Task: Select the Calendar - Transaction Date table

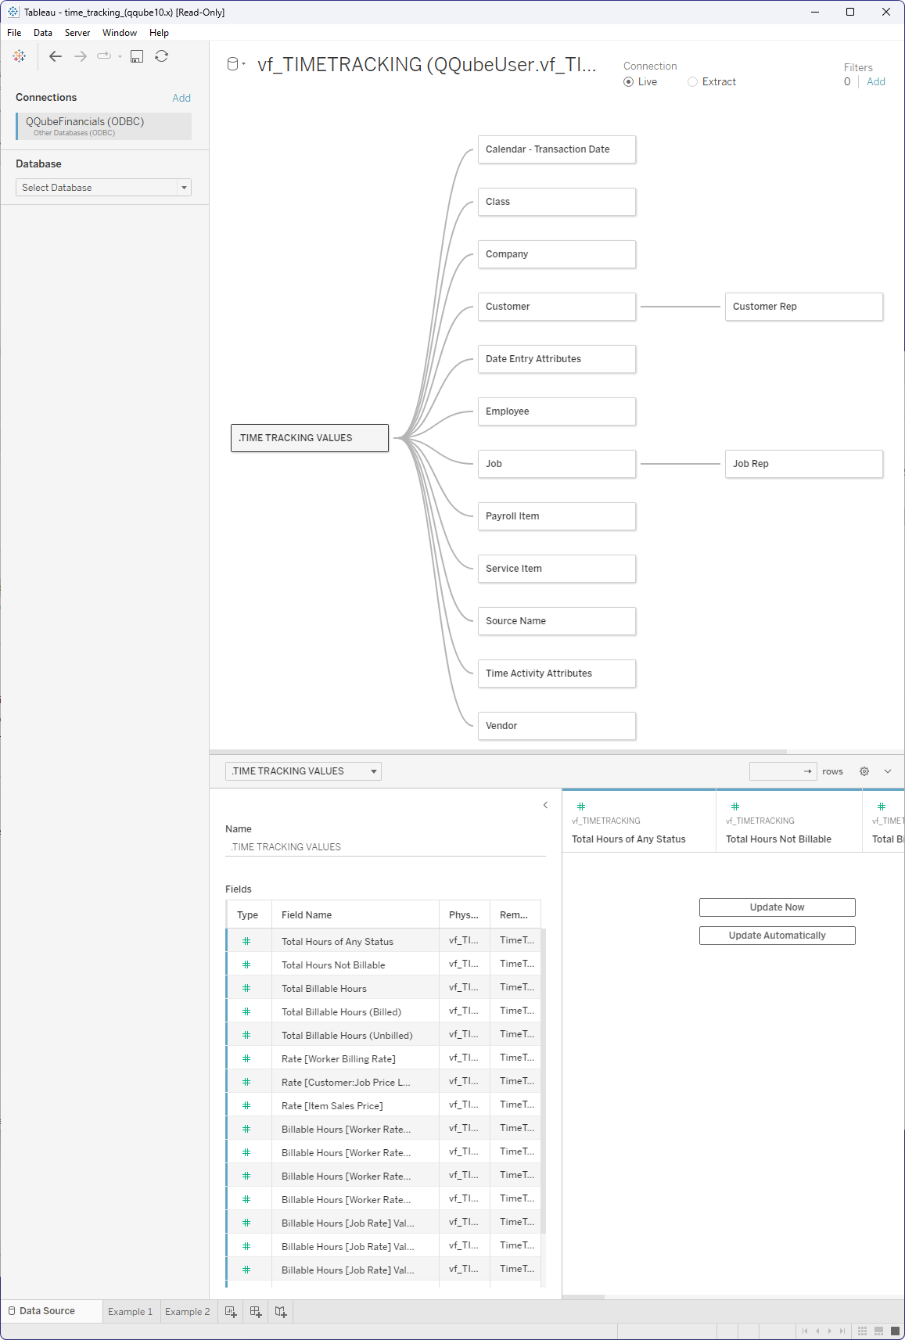Action: pos(557,149)
